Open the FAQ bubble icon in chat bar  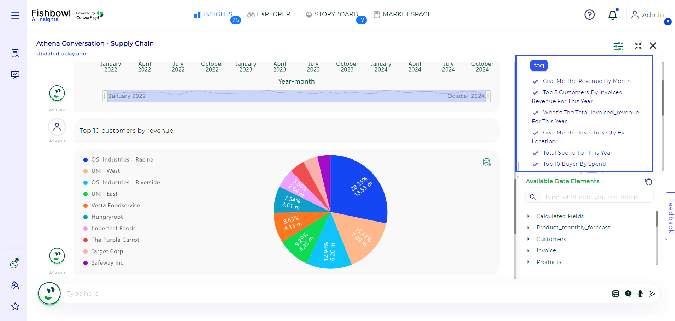pyautogui.click(x=628, y=293)
